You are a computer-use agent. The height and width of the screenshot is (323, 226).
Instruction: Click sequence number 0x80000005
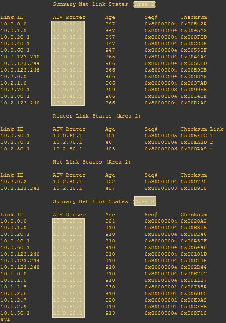tap(161, 136)
